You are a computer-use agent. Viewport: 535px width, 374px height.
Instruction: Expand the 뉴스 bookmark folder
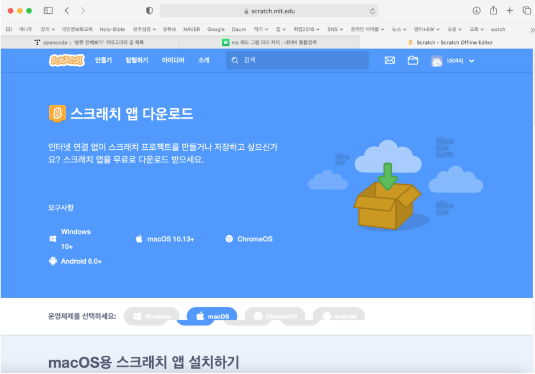[399, 29]
